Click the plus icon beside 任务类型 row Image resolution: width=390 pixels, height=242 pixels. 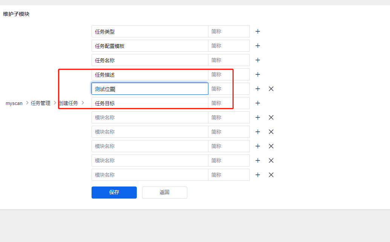coord(258,31)
